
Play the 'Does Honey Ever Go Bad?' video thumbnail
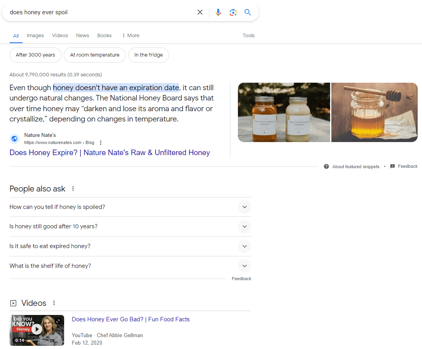(x=36, y=330)
